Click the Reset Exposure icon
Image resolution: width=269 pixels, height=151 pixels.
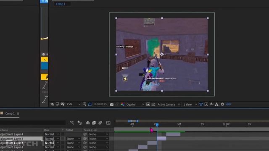(222, 104)
